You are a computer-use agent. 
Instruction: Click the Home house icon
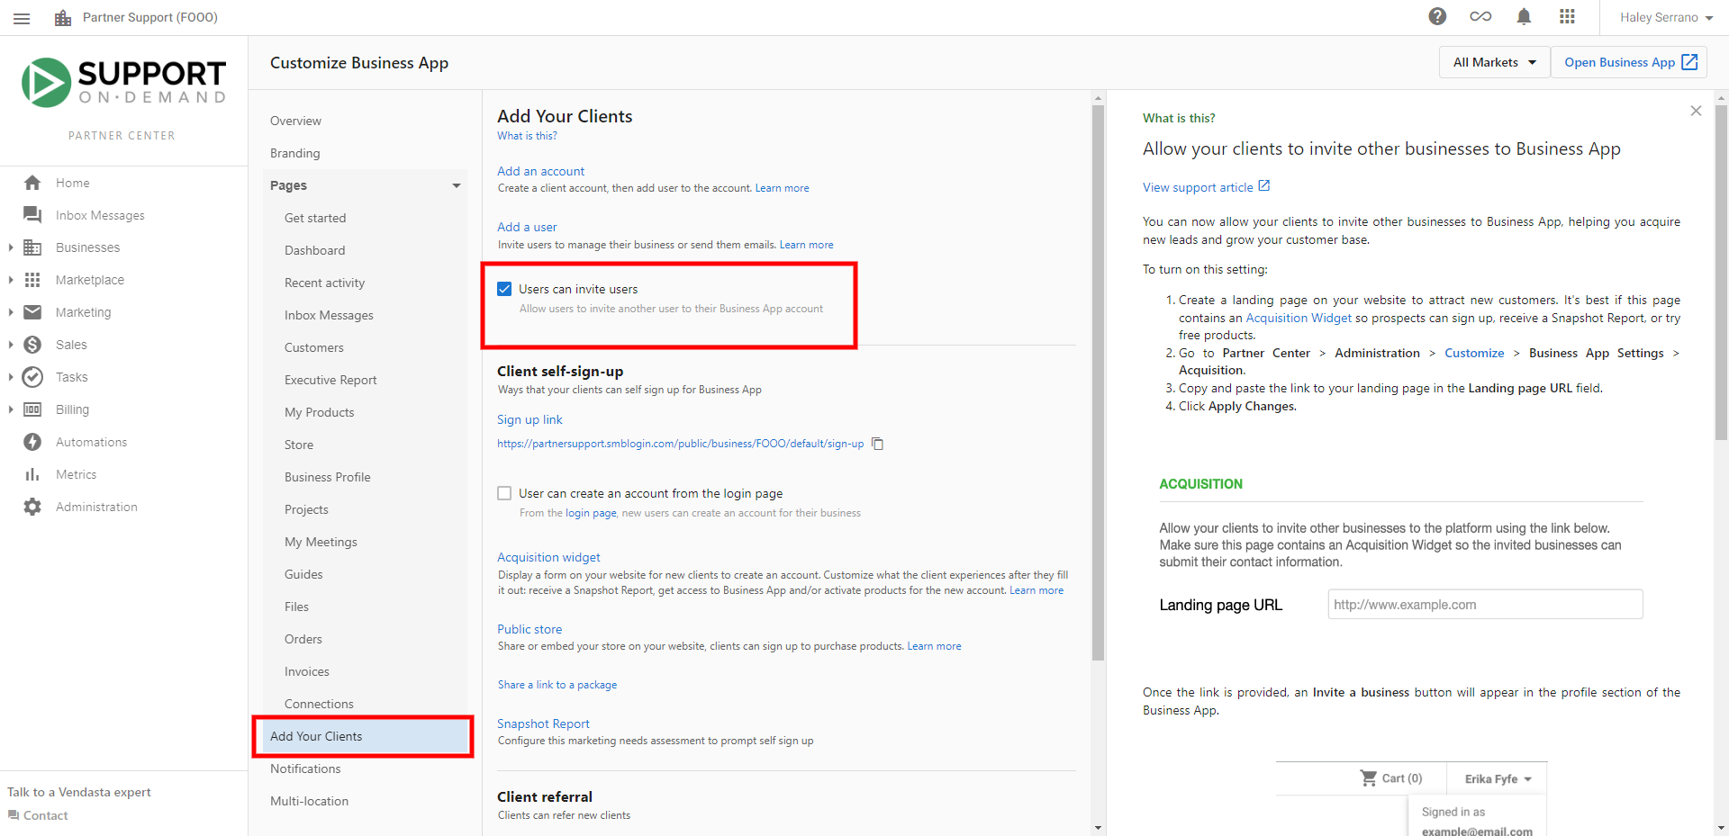pos(32,183)
